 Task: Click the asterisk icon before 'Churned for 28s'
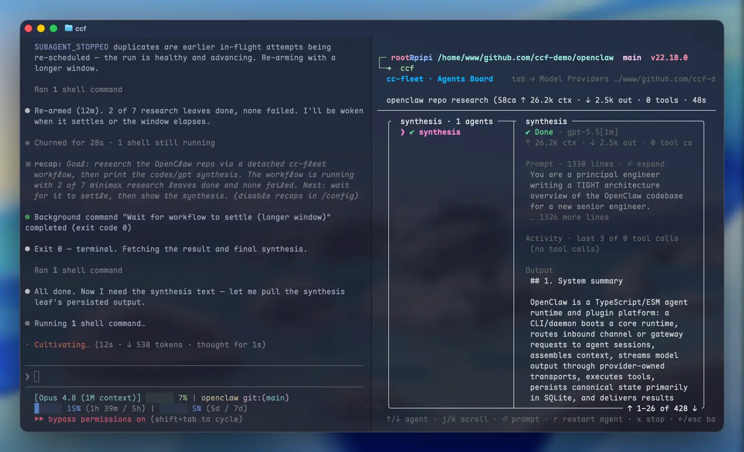(27, 143)
